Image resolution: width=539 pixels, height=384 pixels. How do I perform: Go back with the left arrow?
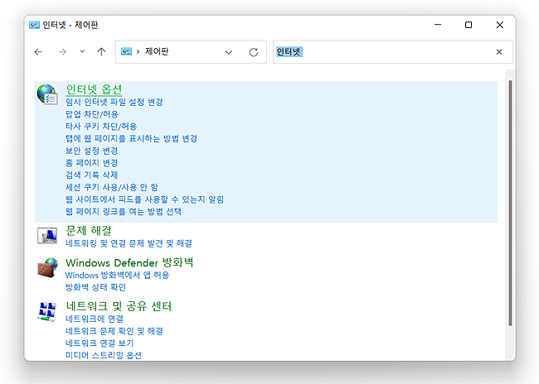tap(38, 52)
